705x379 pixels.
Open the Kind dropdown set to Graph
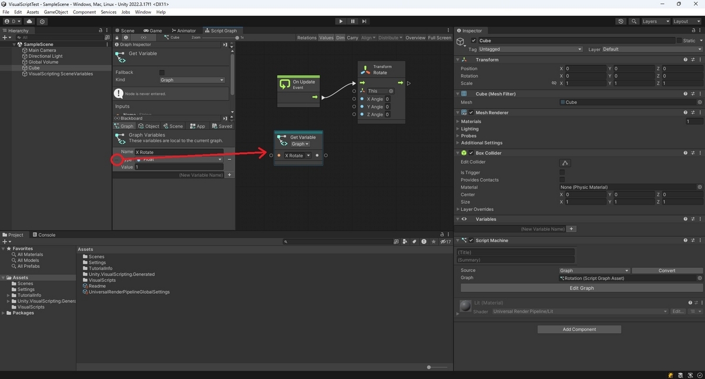[192, 80]
